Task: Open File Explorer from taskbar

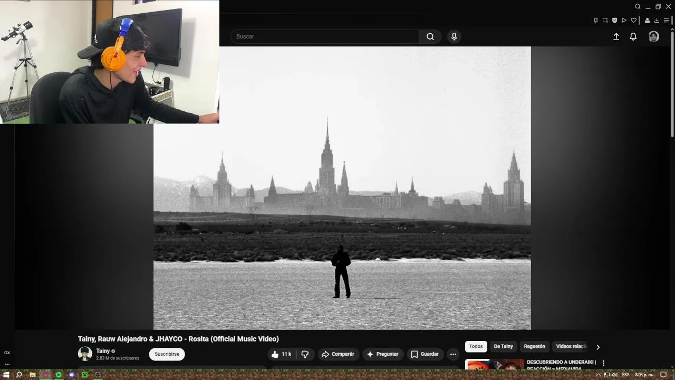Action: pyautogui.click(x=33, y=375)
